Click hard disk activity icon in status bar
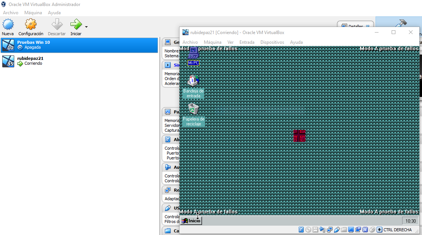This screenshot has width=422, height=235. [x=301, y=230]
